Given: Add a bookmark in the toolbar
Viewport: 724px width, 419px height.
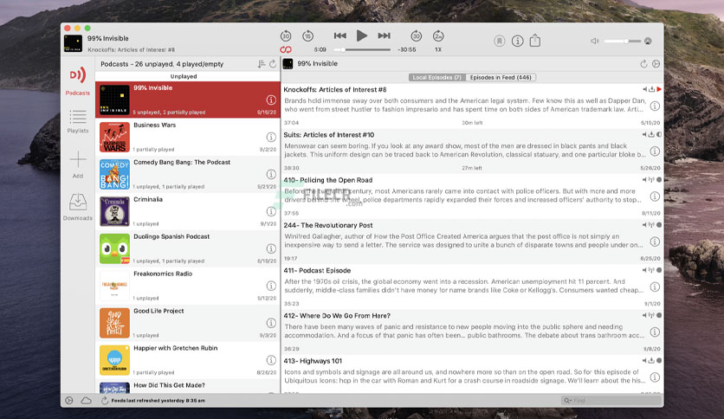Looking at the screenshot, I should (499, 41).
